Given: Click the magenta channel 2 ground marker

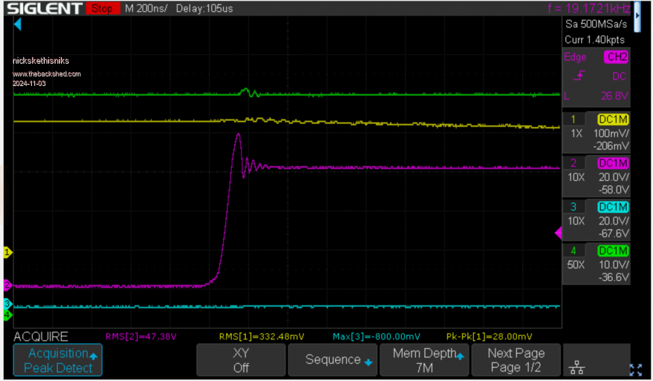Looking at the screenshot, I should [x=8, y=285].
